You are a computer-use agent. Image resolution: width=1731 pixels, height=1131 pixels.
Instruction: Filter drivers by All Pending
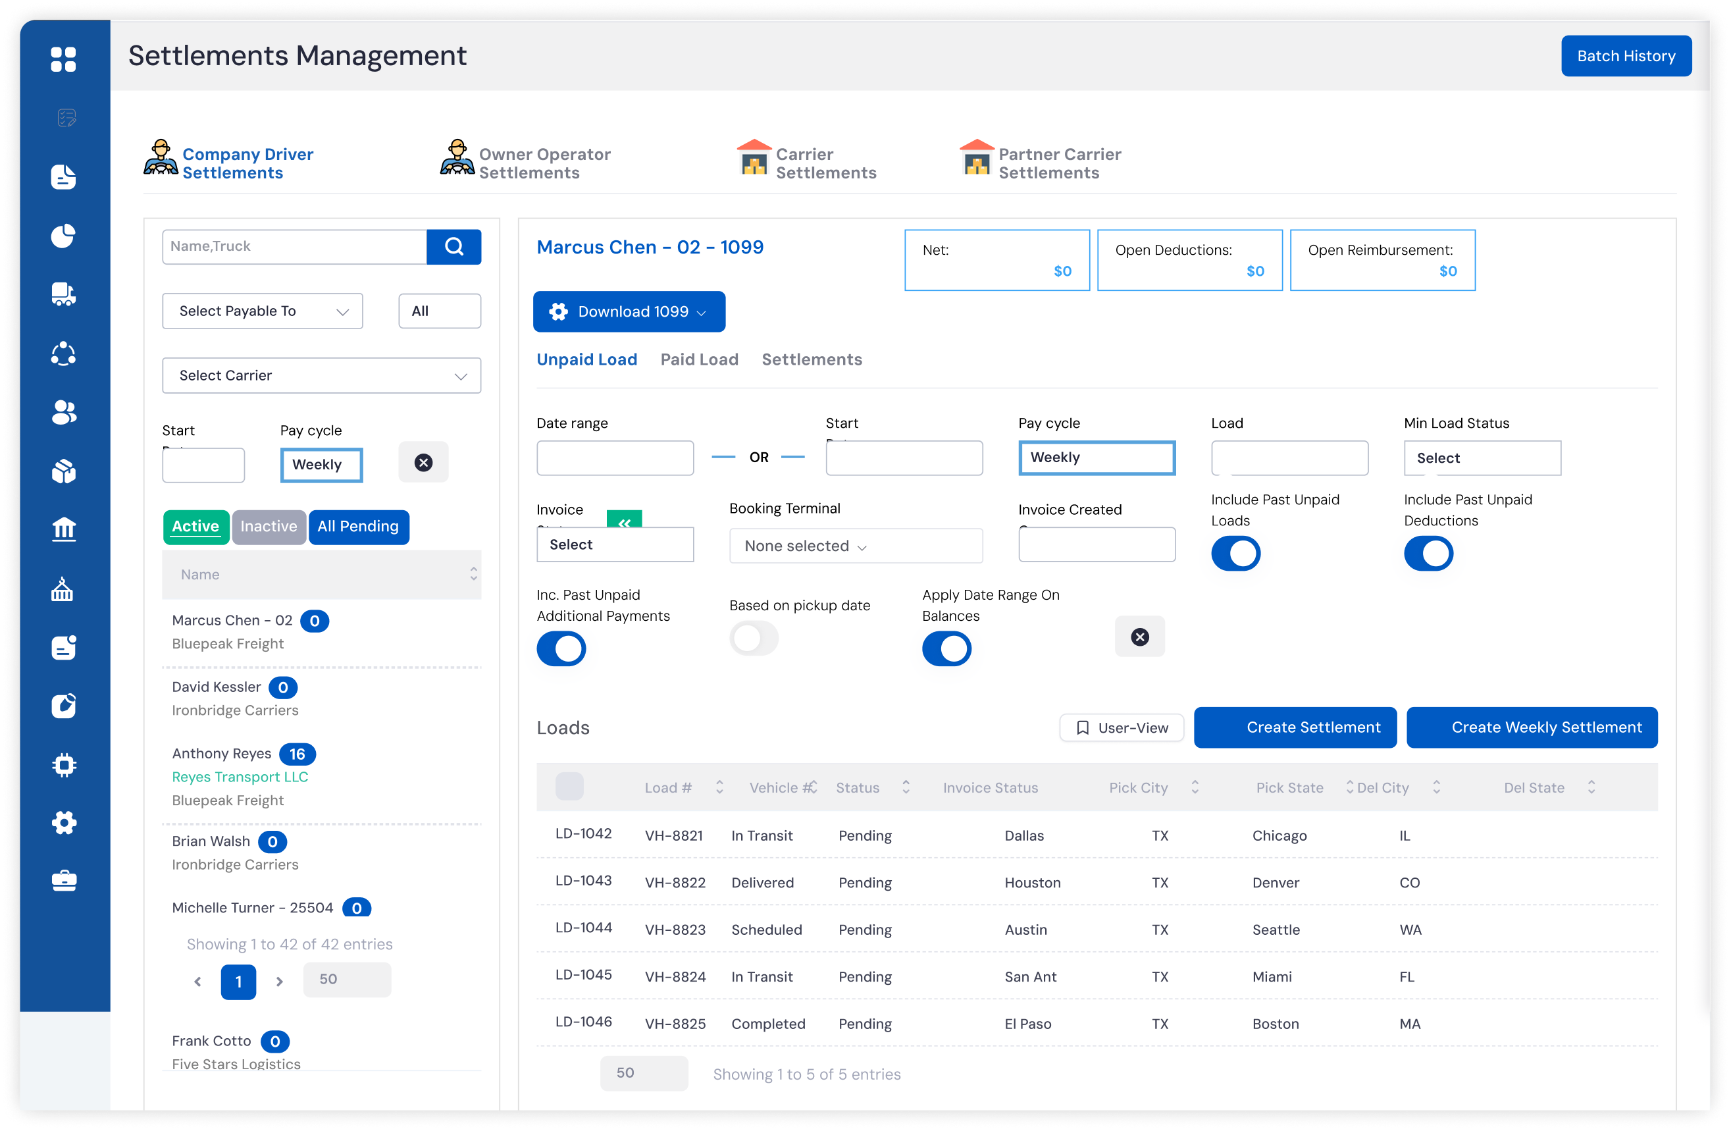pos(358,527)
